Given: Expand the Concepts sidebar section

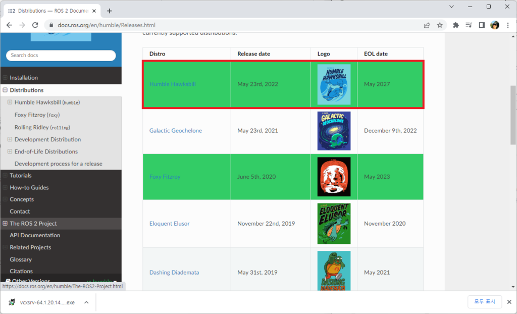Looking at the screenshot, I should [x=5, y=199].
